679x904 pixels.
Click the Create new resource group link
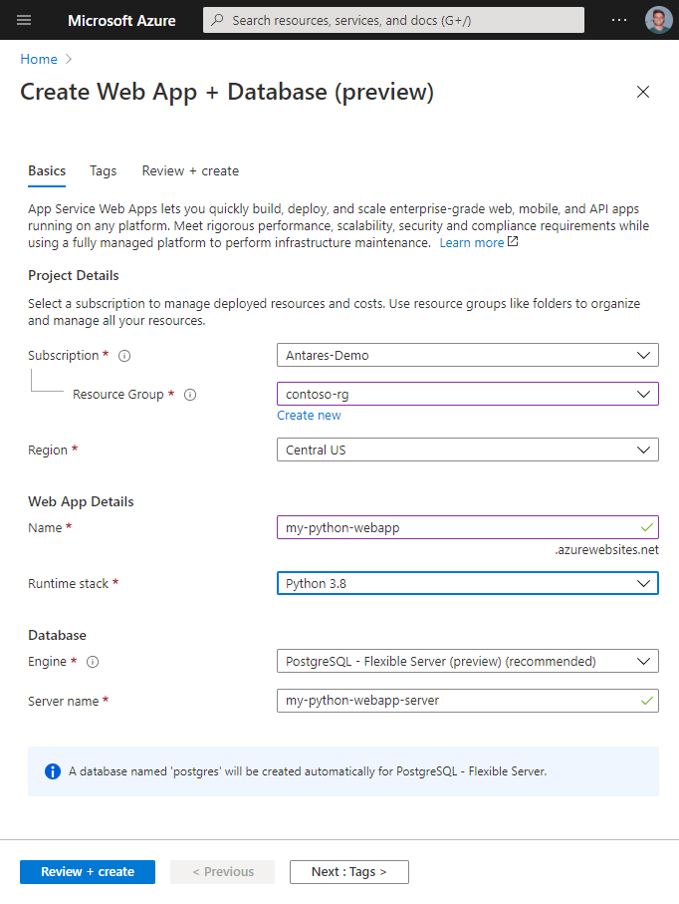click(x=309, y=415)
